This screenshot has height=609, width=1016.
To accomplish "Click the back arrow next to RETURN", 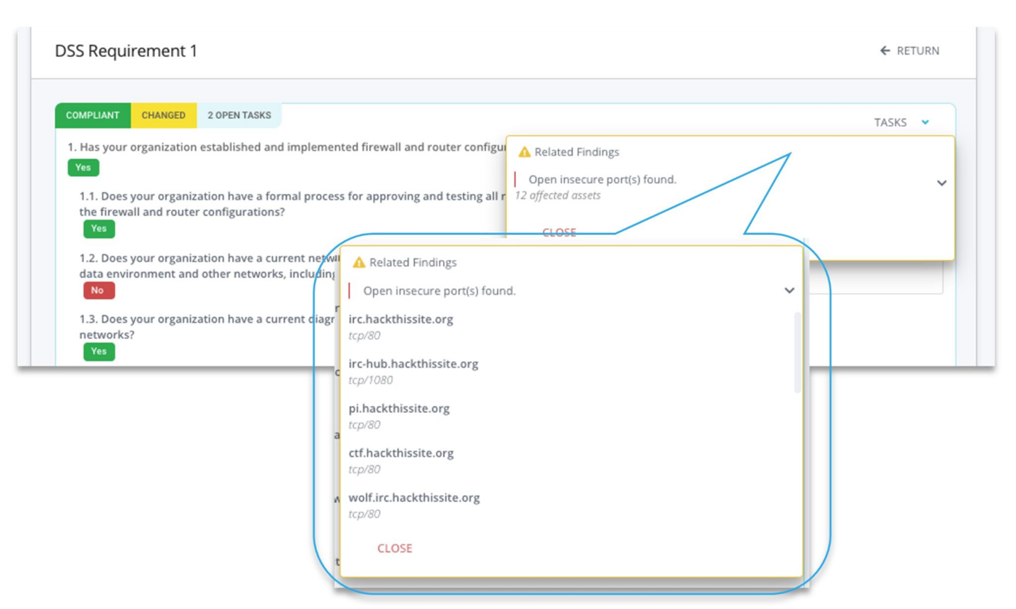I will click(x=883, y=50).
